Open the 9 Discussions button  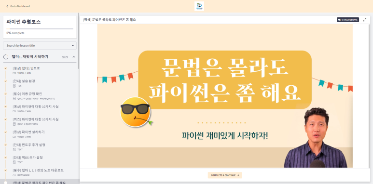pos(348,20)
